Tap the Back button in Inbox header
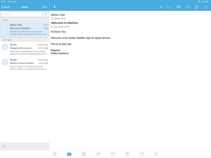This screenshot has height=158, width=211. tap(5, 7)
